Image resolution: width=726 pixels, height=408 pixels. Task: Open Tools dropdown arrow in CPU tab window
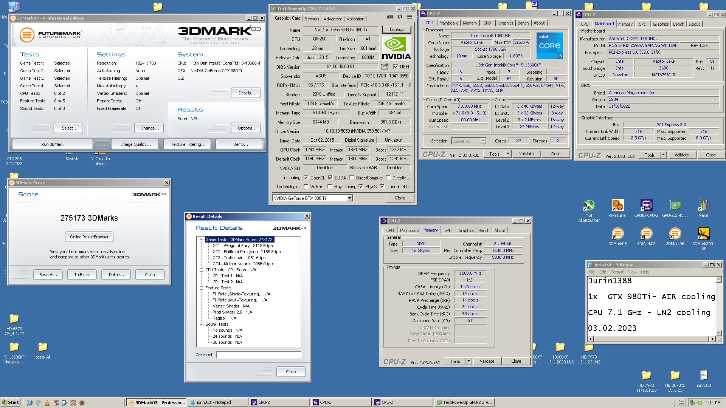tap(508, 154)
